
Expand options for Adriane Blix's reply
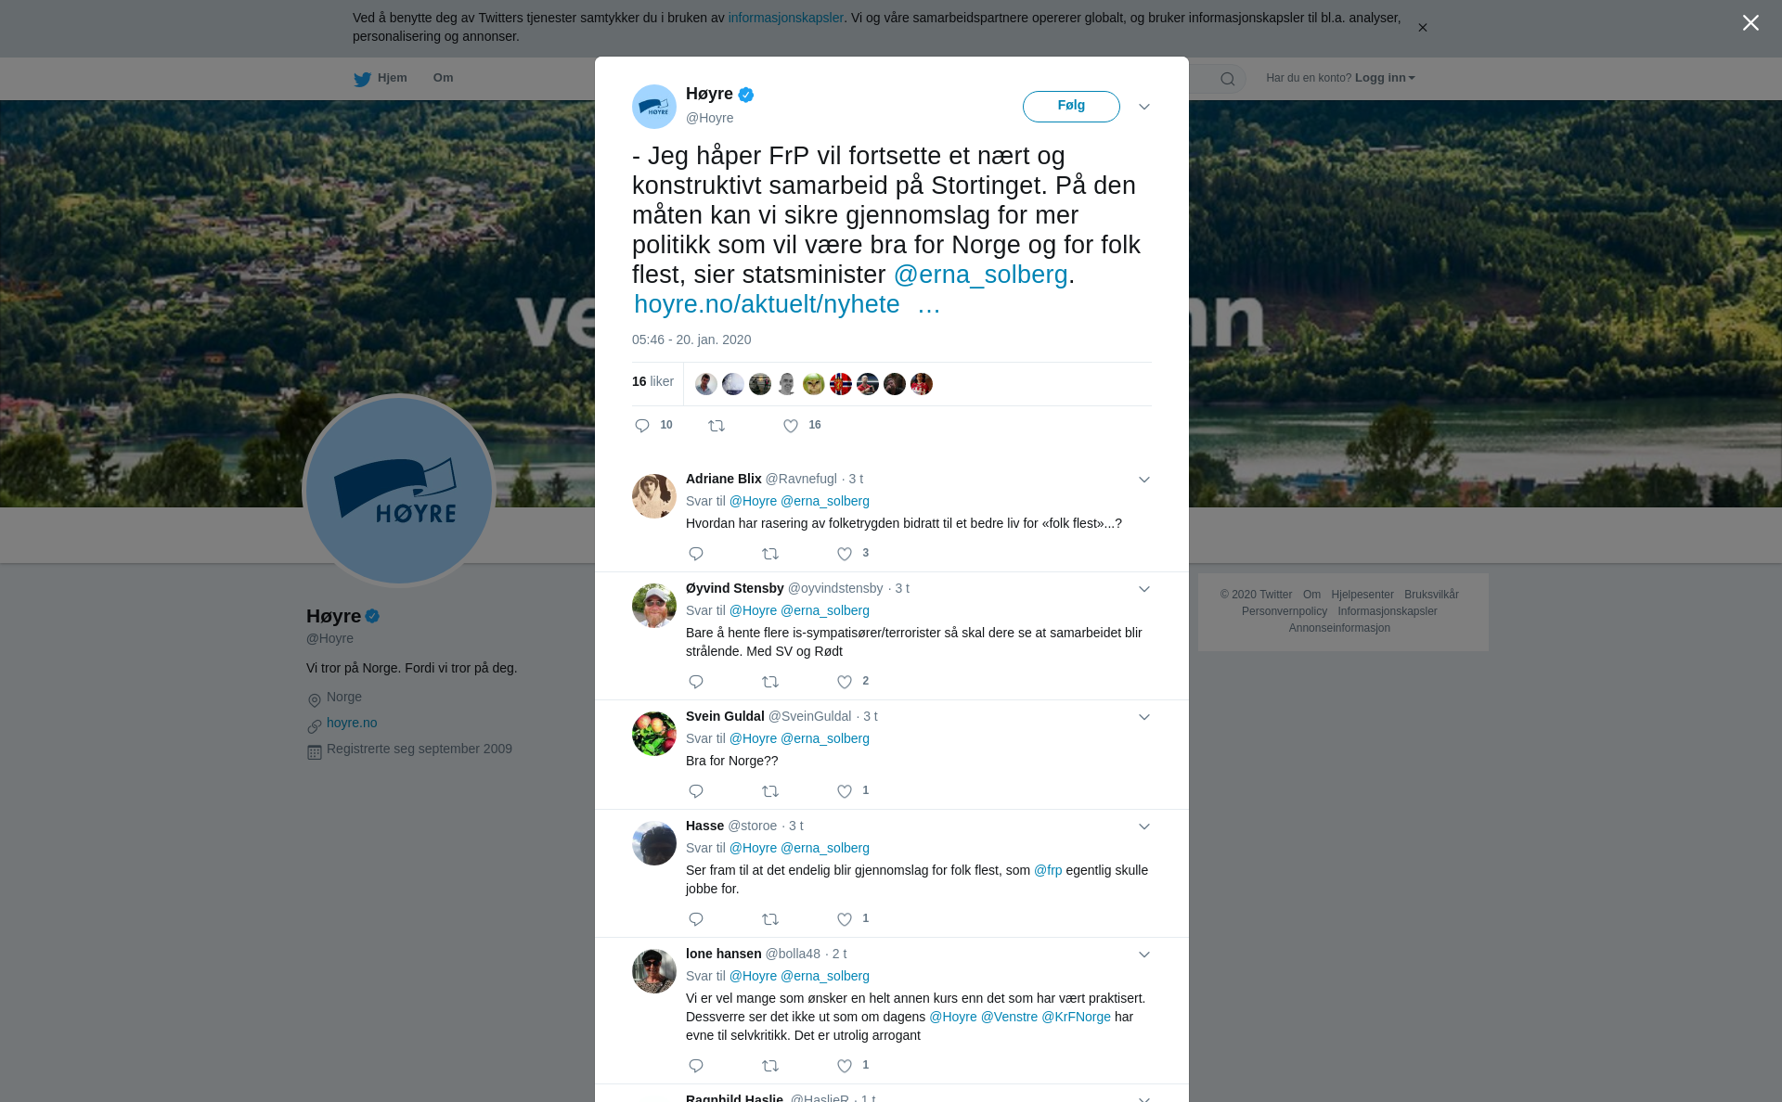[1144, 480]
